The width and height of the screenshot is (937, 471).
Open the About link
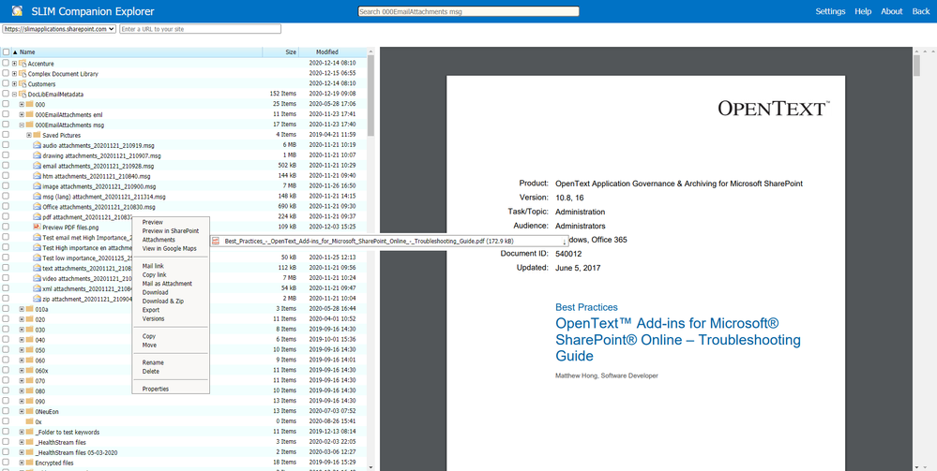pos(892,11)
